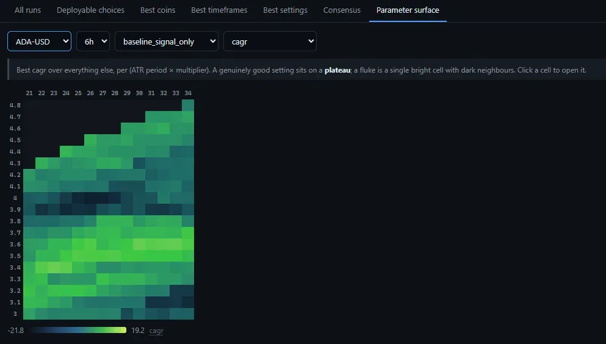Open heatmap cell ATR 31, multiplier 4.7
Viewport: 606px width, 344px height.
coord(151,116)
